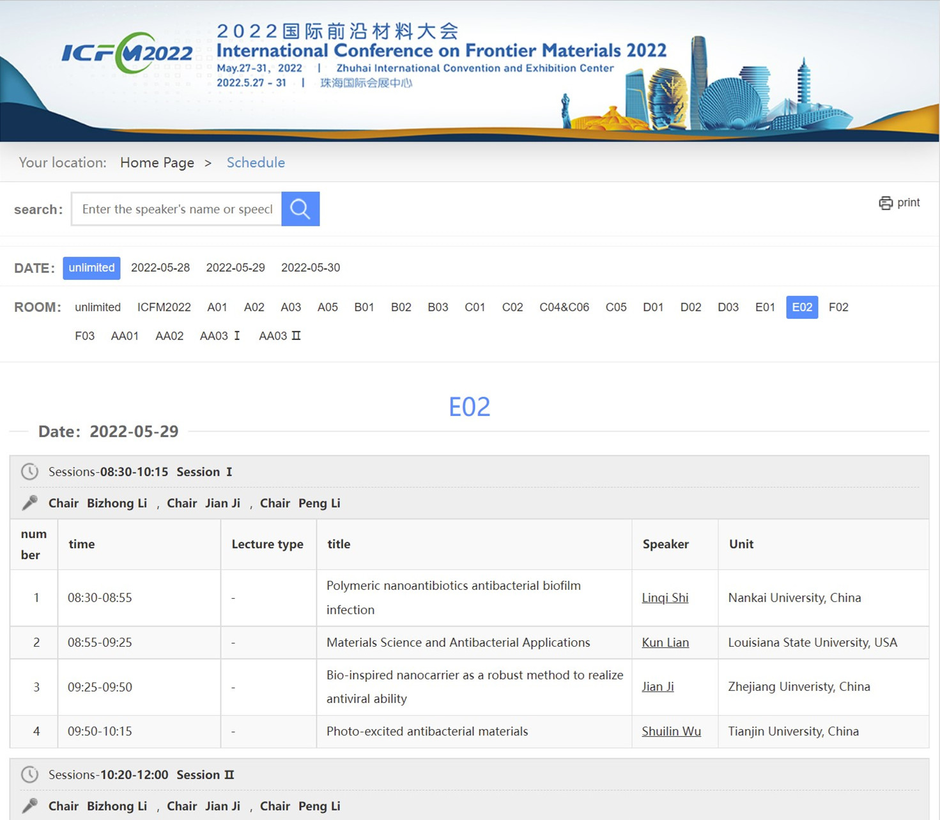
Task: Switch to room E01
Action: click(765, 307)
